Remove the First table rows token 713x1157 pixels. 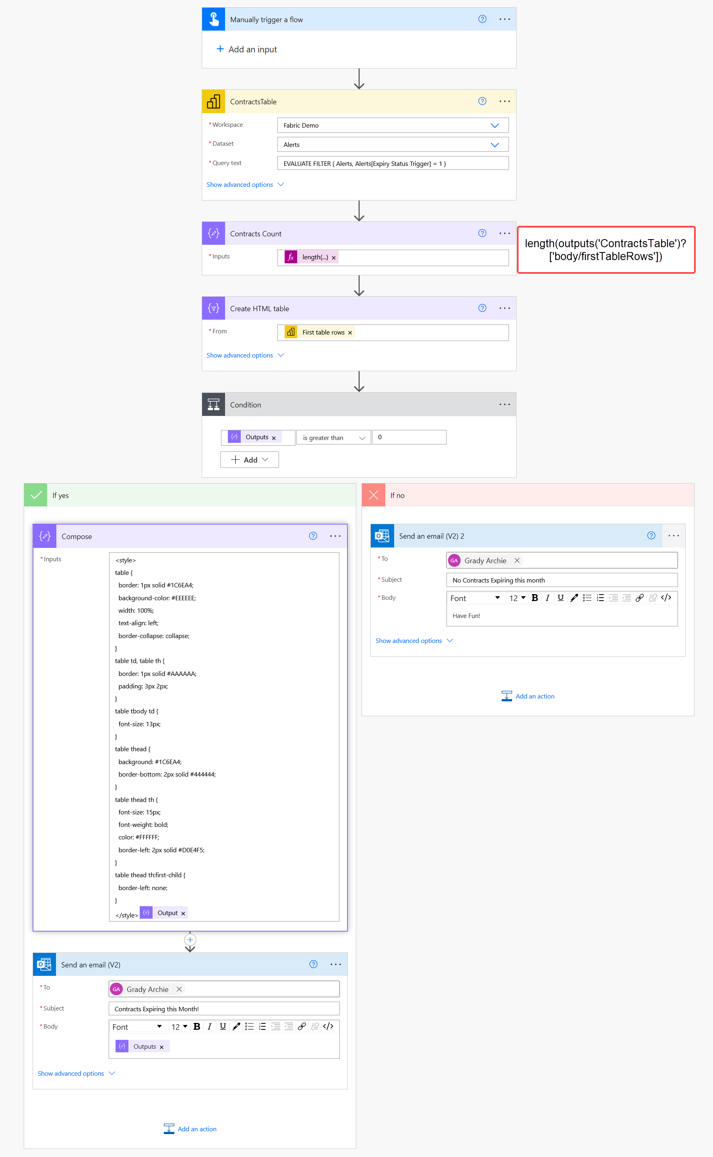350,333
